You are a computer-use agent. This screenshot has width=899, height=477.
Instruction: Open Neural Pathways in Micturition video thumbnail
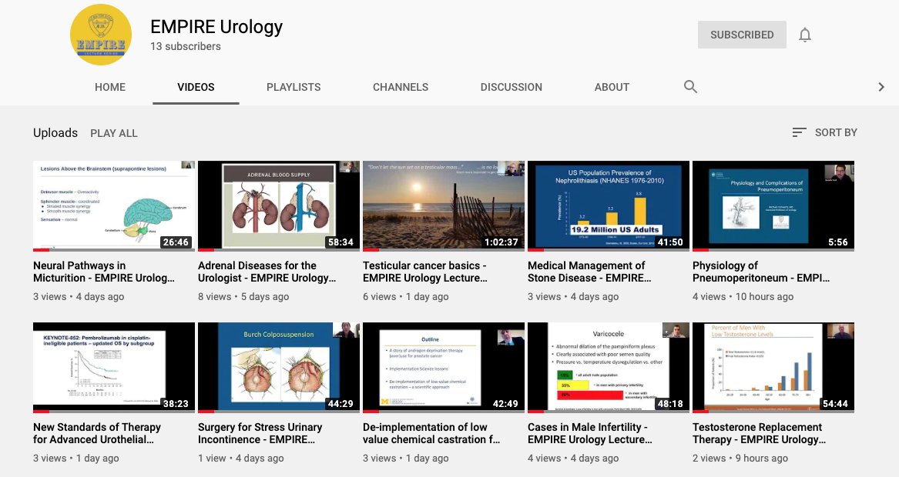[x=114, y=206]
